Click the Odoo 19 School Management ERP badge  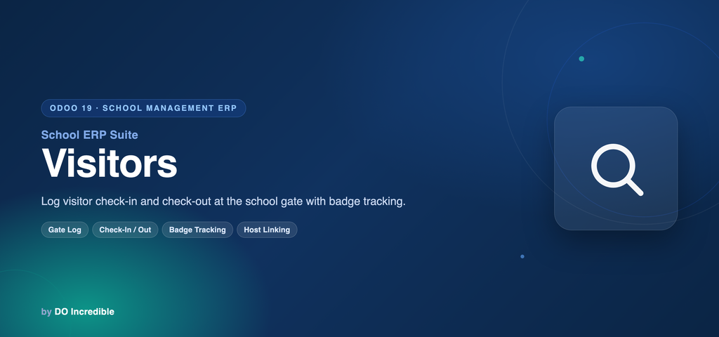point(143,108)
